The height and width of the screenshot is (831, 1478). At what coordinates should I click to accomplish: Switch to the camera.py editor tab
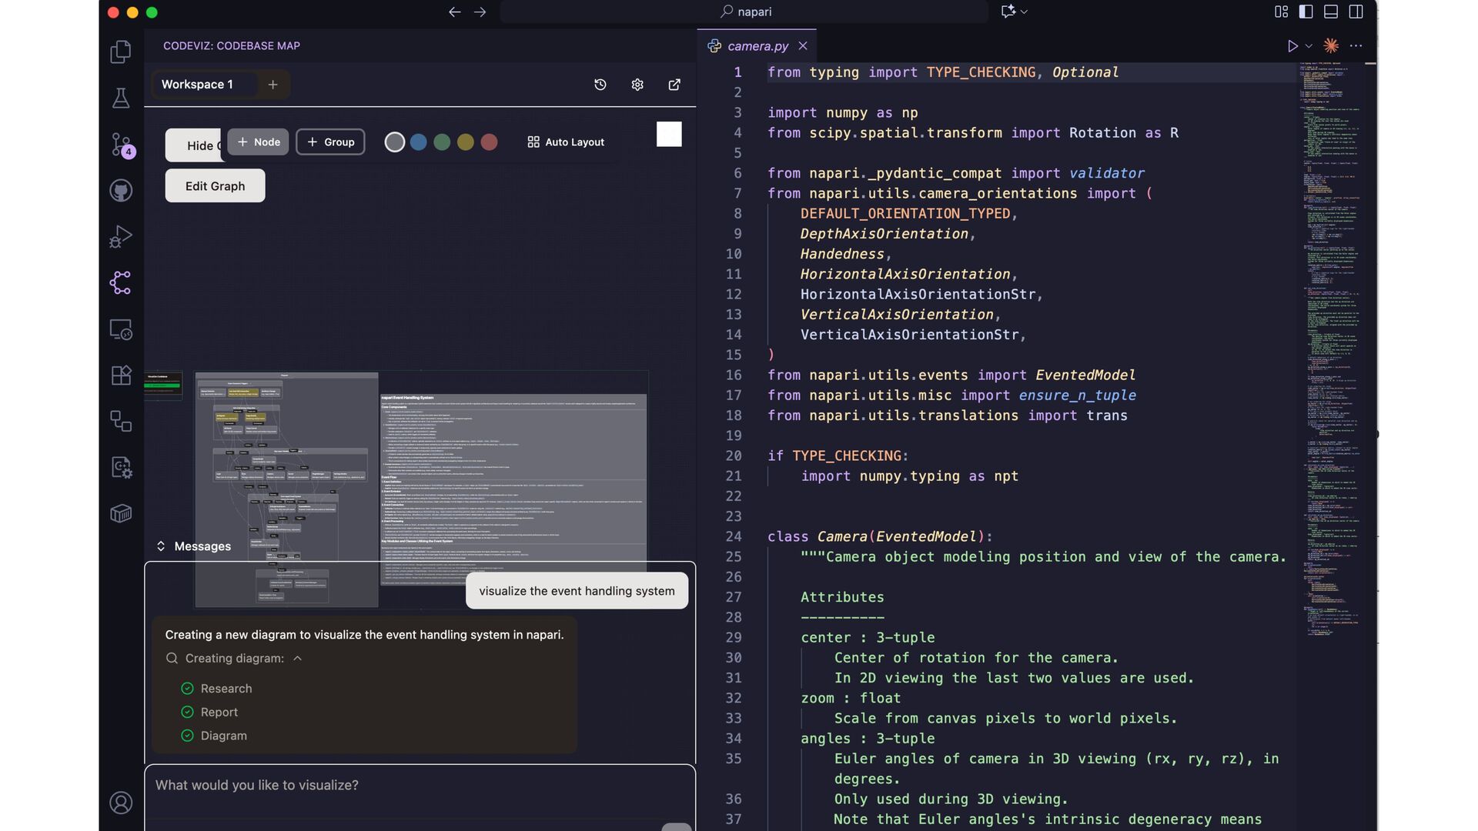757,46
